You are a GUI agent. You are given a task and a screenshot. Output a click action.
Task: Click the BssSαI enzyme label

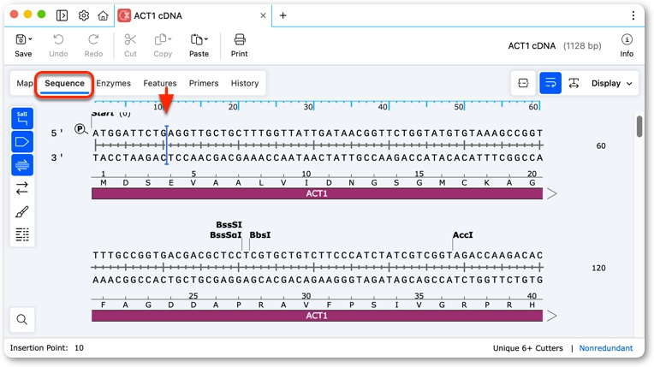point(226,234)
